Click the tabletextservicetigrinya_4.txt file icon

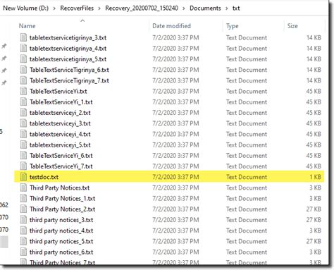coord(23,49)
